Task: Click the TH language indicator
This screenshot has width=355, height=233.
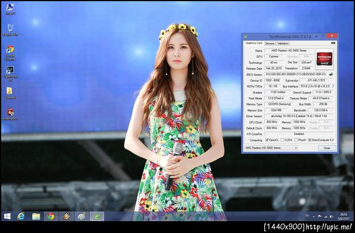Action: click(x=306, y=216)
